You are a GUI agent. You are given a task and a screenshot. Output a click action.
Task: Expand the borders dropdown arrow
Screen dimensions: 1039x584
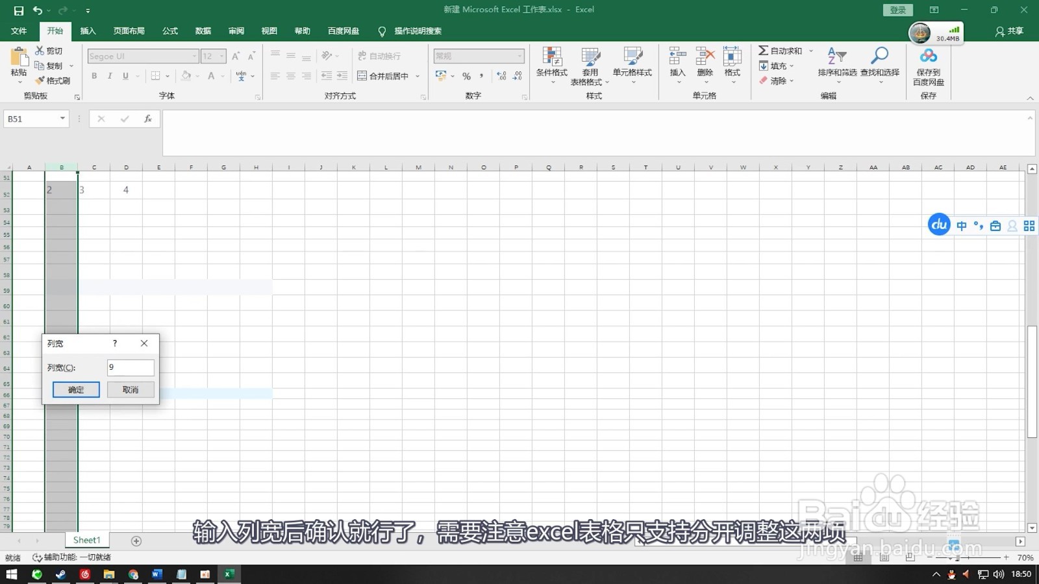click(168, 76)
